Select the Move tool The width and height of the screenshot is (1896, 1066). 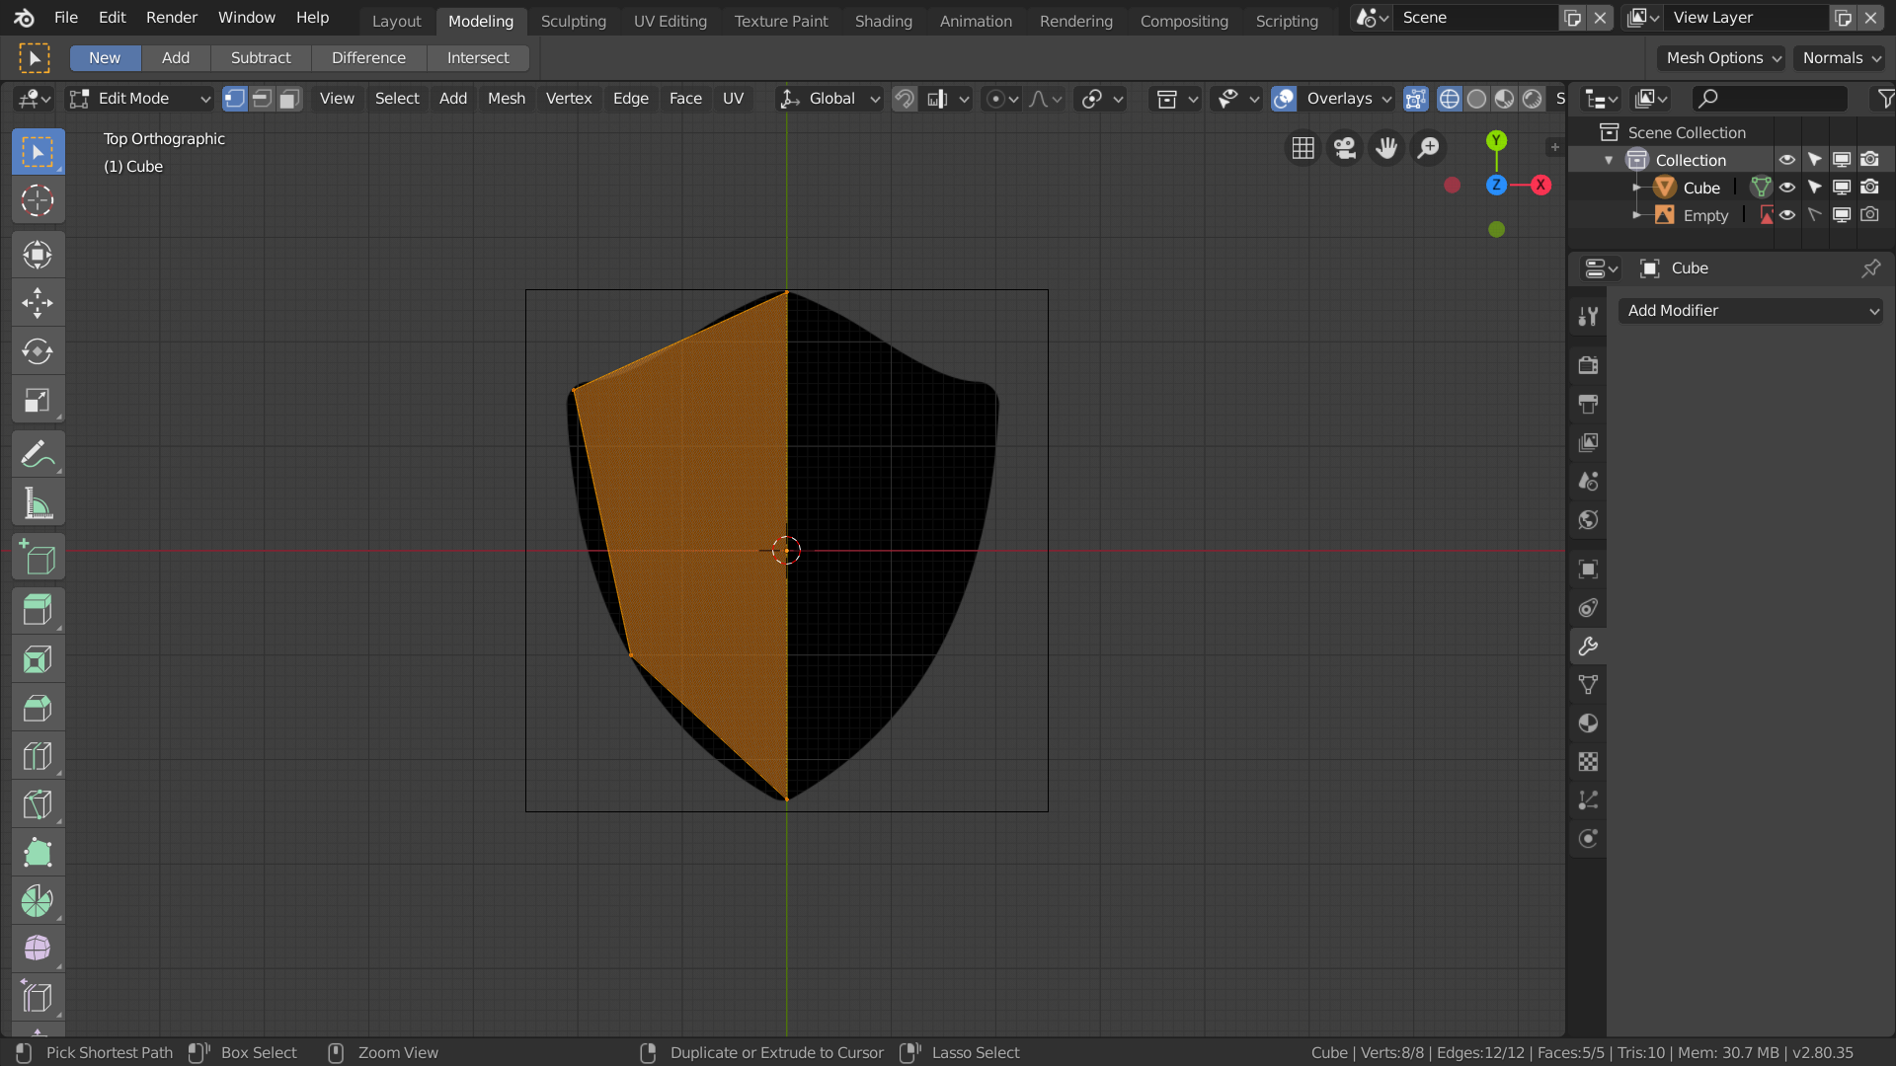[x=38, y=303]
